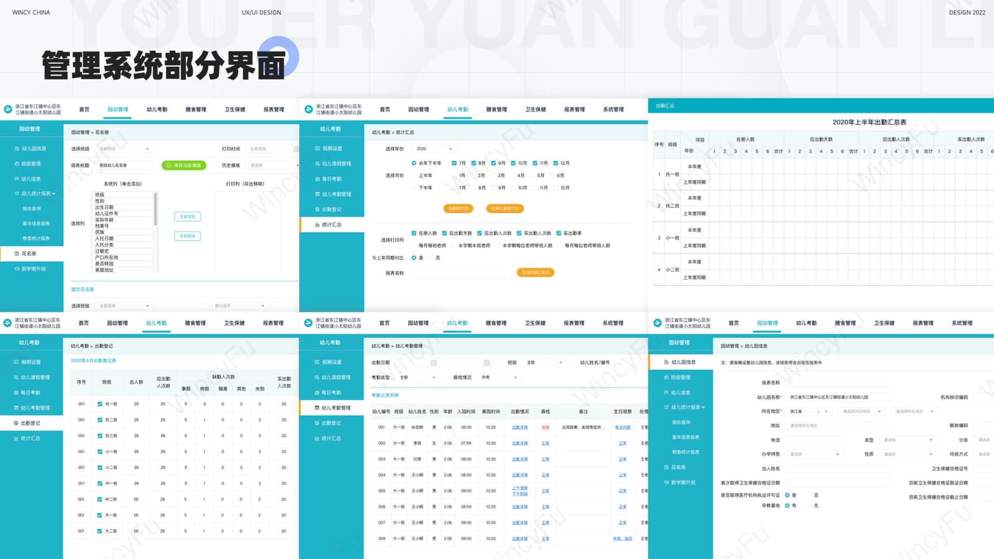The height and width of the screenshot is (559, 994).
Task: Check the 1月 checkbox on 统计汇总 screen
Action: (454, 176)
